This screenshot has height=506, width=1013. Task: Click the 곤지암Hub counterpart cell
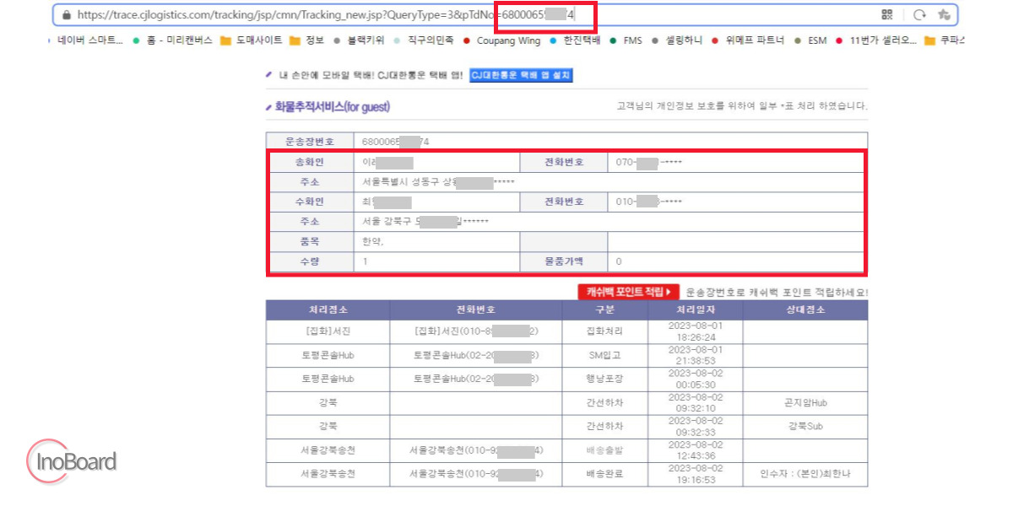pos(805,402)
